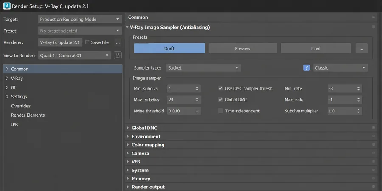The height and width of the screenshot is (191, 382).
Task: Select the Settings tab in left list
Action: point(63,97)
